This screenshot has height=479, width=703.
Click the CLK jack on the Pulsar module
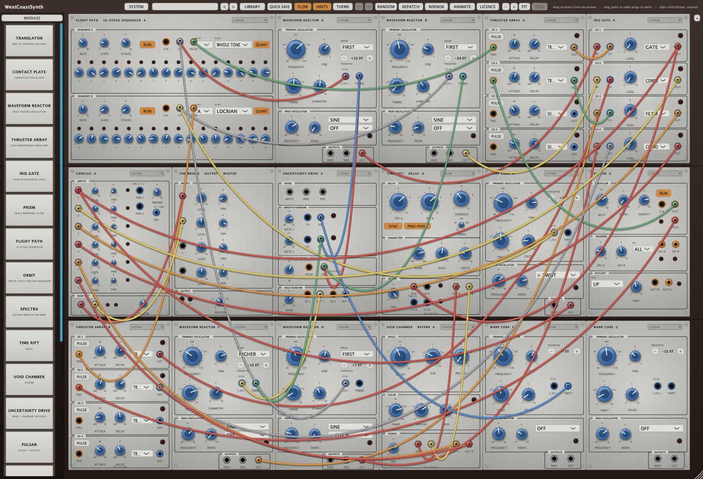(662, 205)
